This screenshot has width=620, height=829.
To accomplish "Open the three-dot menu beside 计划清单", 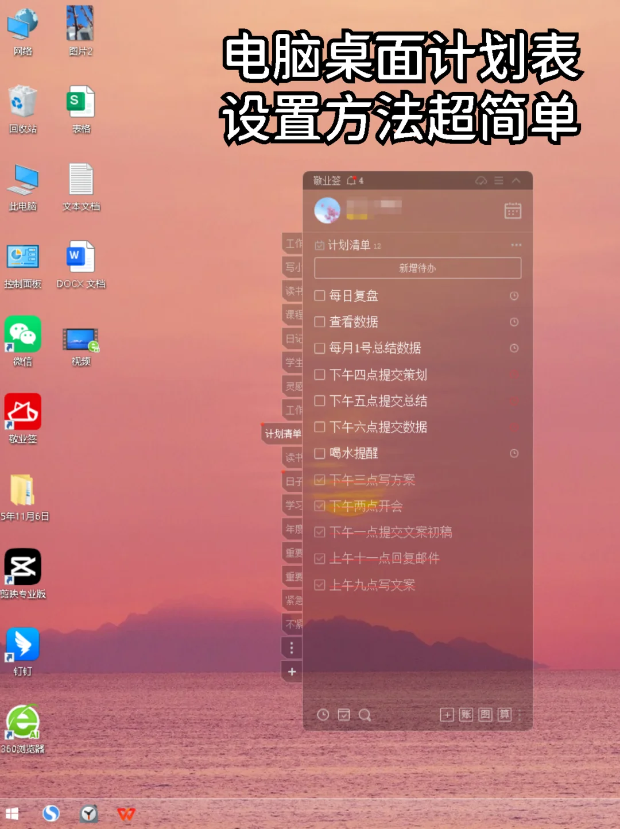I will [x=516, y=244].
